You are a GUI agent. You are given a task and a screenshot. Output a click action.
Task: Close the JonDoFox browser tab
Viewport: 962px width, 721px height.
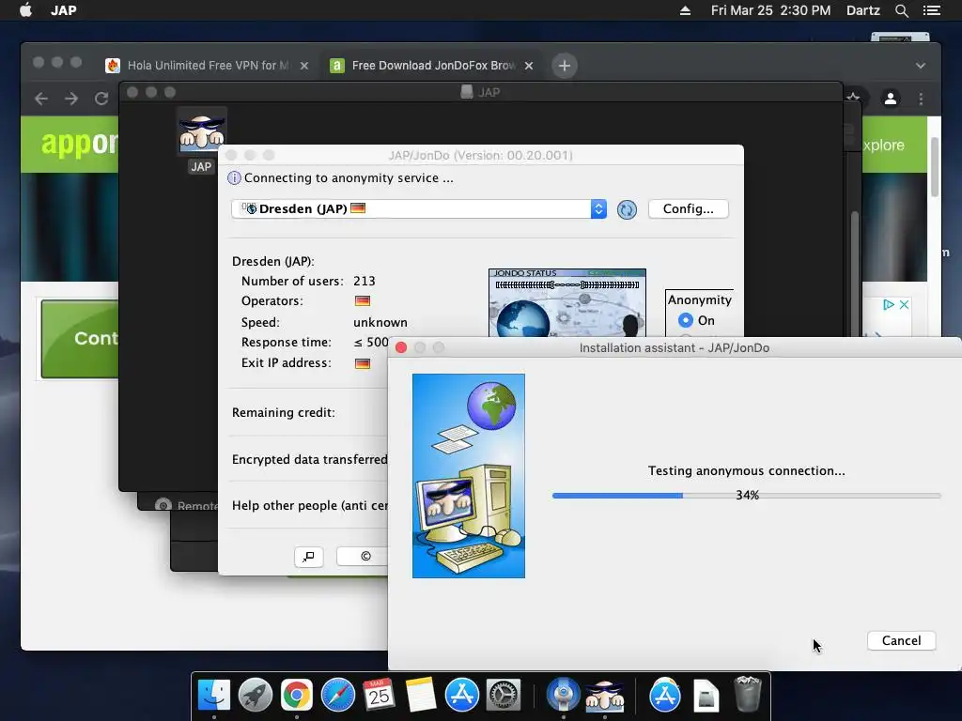point(528,66)
